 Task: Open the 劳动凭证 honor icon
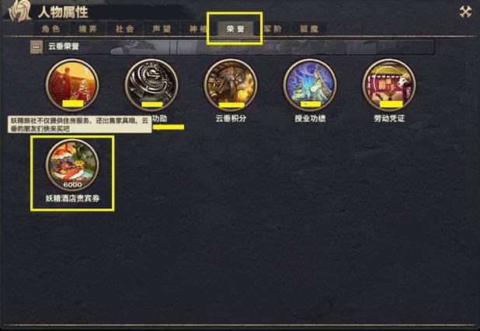click(x=389, y=85)
